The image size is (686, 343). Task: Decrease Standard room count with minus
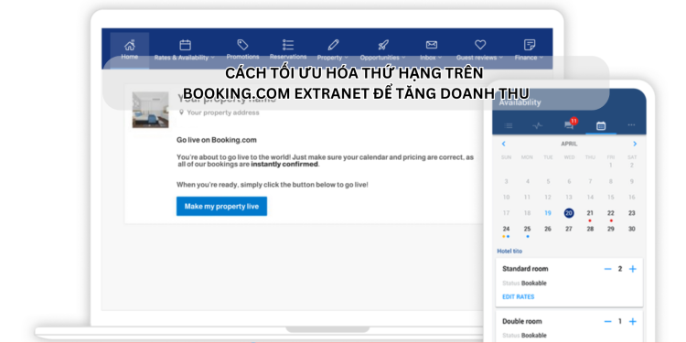pyautogui.click(x=607, y=269)
